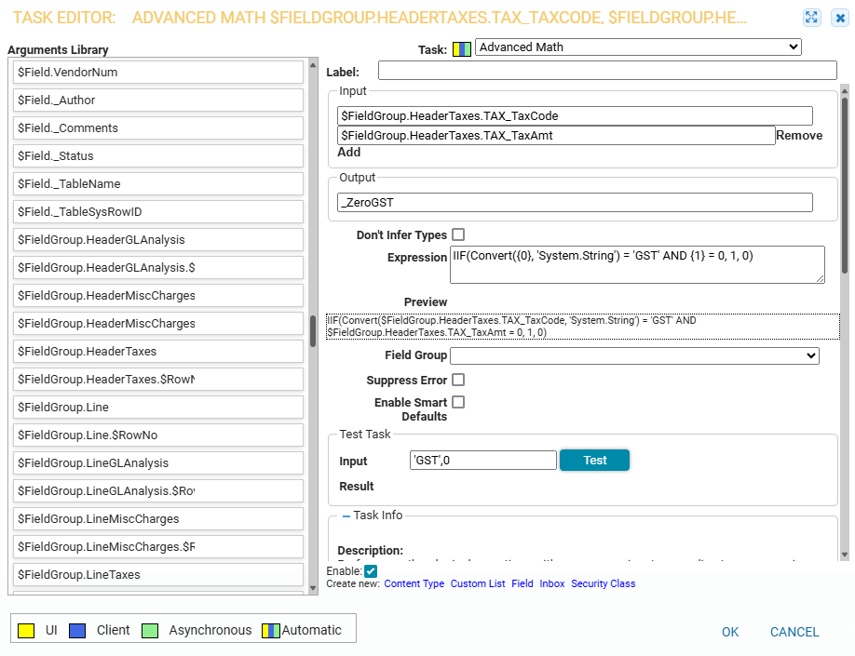Add a new input argument
Screen dimensions: 855x656
(x=349, y=152)
